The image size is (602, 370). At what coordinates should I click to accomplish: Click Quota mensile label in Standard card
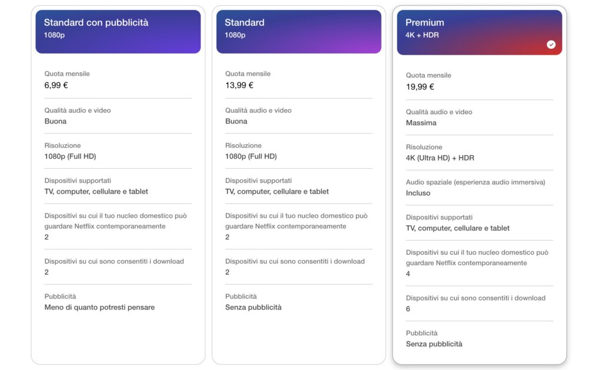(x=248, y=74)
